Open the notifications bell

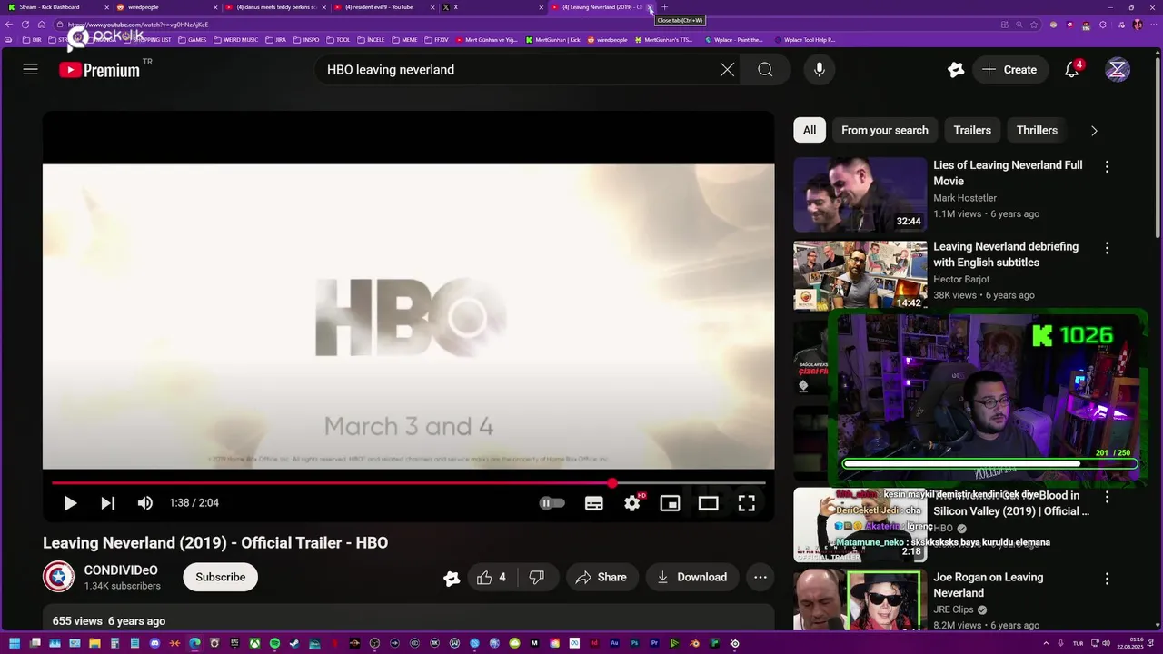pos(1072,69)
